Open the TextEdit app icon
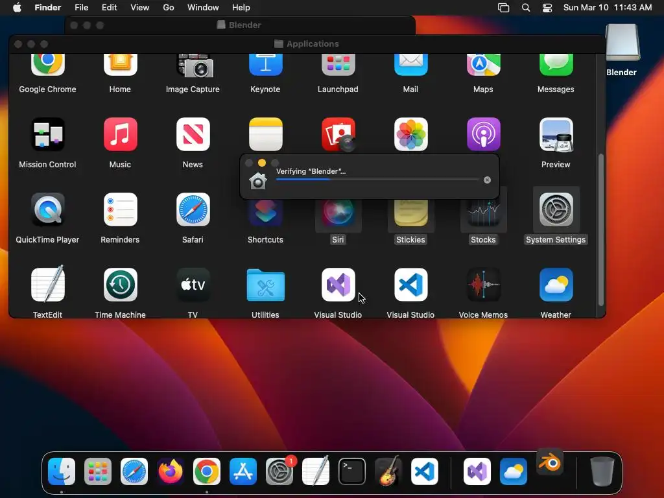 pos(48,284)
